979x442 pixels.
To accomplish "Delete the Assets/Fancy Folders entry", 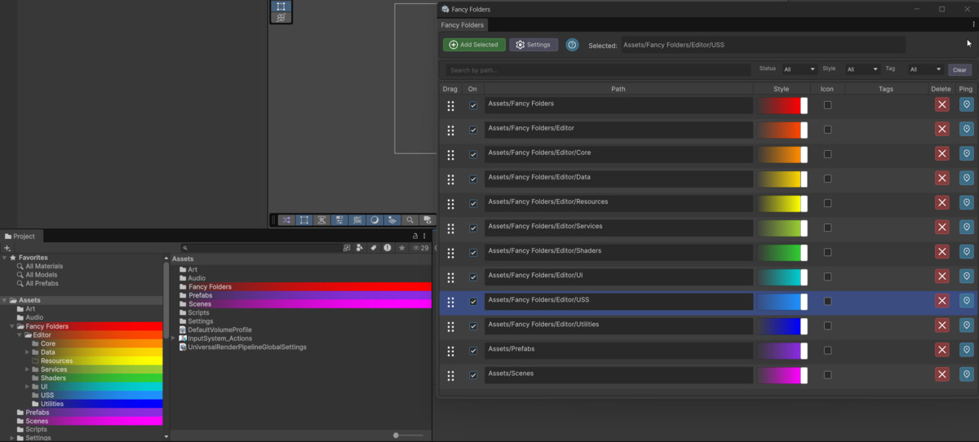I will click(x=941, y=104).
